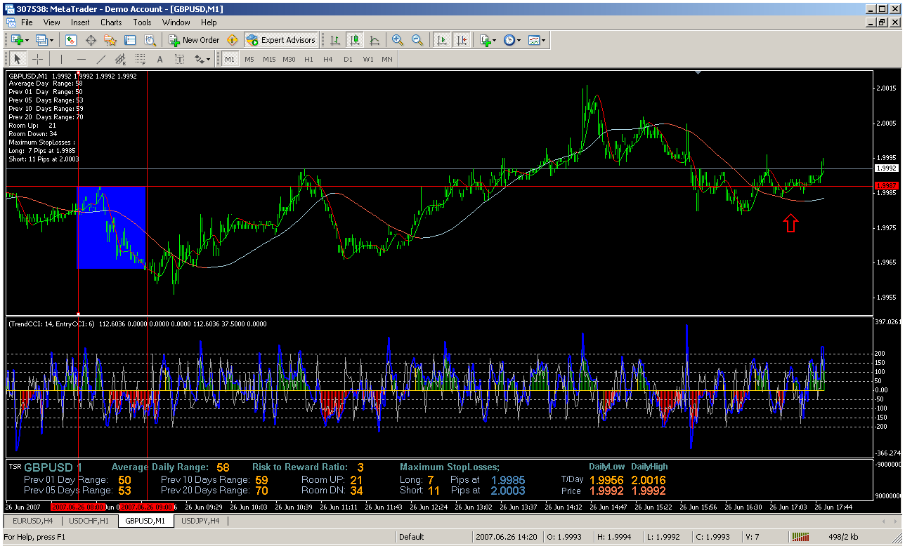Select the M5 timeframe
This screenshot has height=546, width=905.
tap(249, 60)
